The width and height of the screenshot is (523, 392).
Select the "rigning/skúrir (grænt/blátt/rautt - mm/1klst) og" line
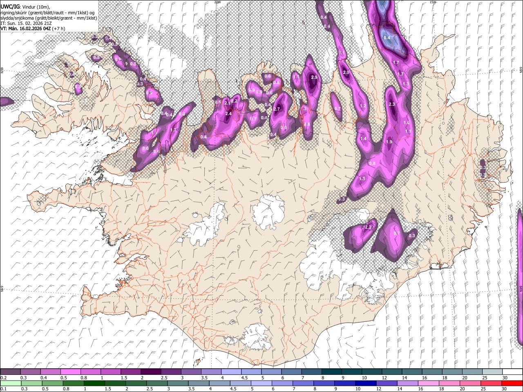tap(47, 12)
